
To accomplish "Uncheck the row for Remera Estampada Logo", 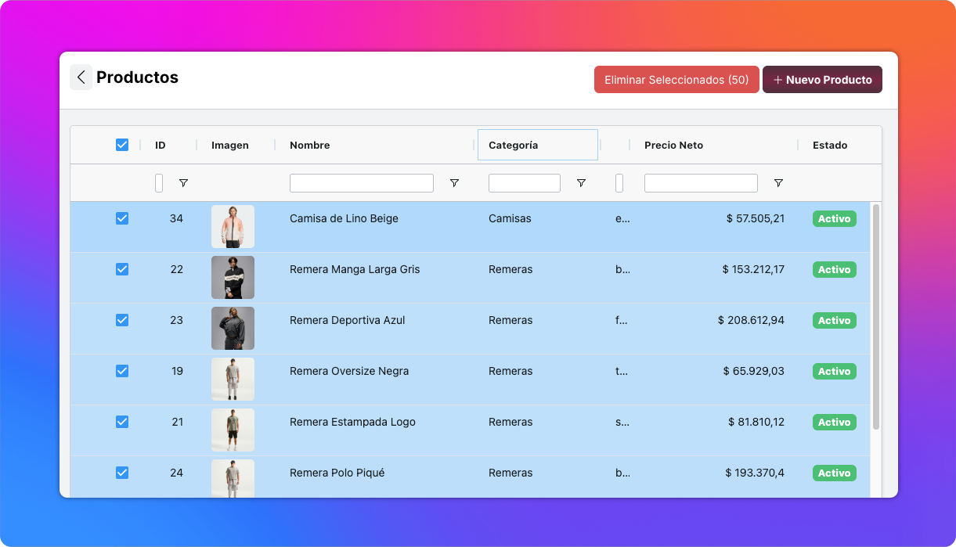I will coord(122,422).
